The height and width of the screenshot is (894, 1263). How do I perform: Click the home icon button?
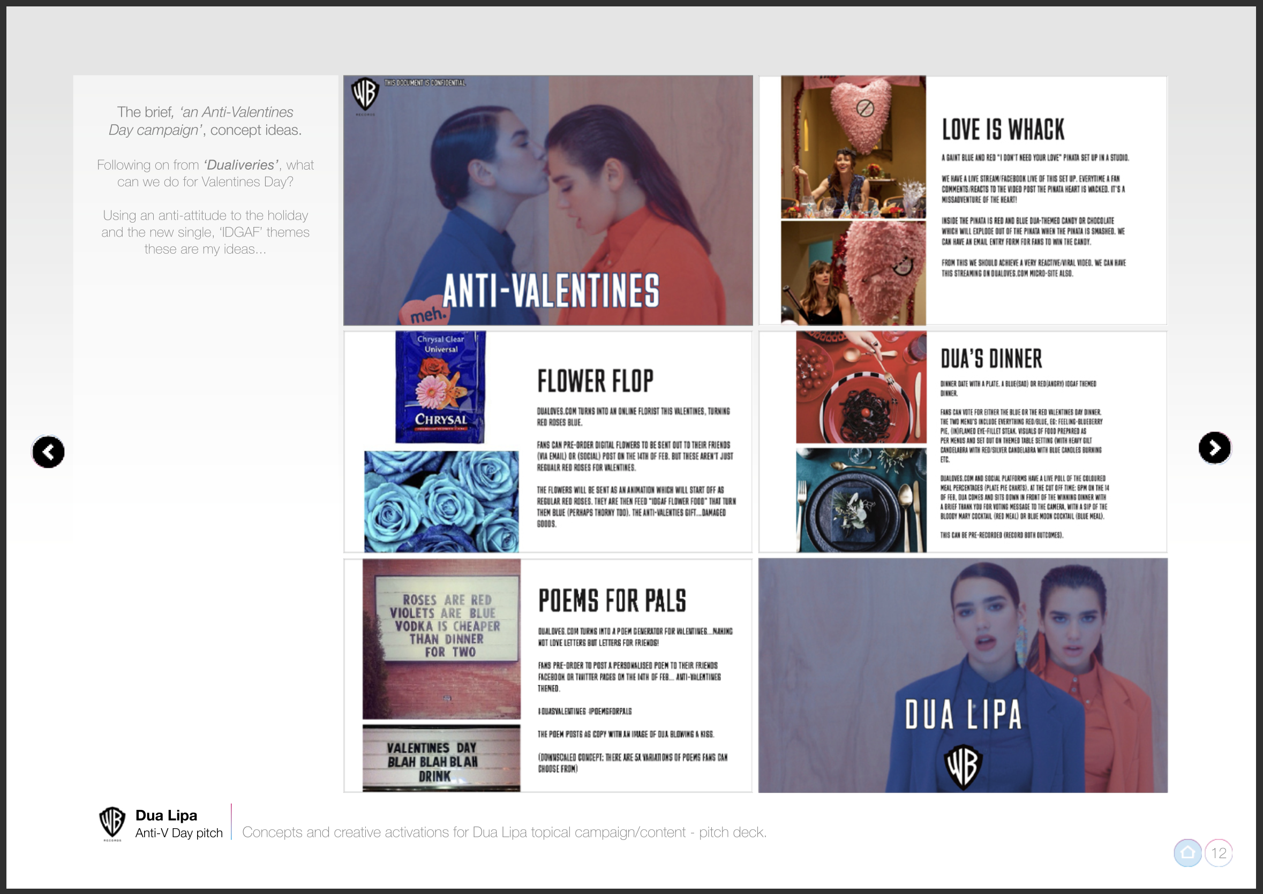click(x=1187, y=853)
